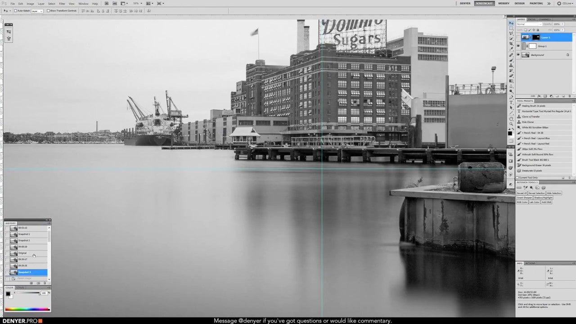Enable the Auto-Select checkbox
This screenshot has height=324, width=576.
coord(15,11)
